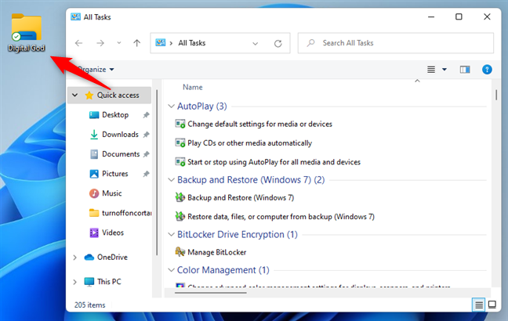Screen dimensions: 508x321
Task: Click the Back navigation arrow
Action: [x=78, y=43]
